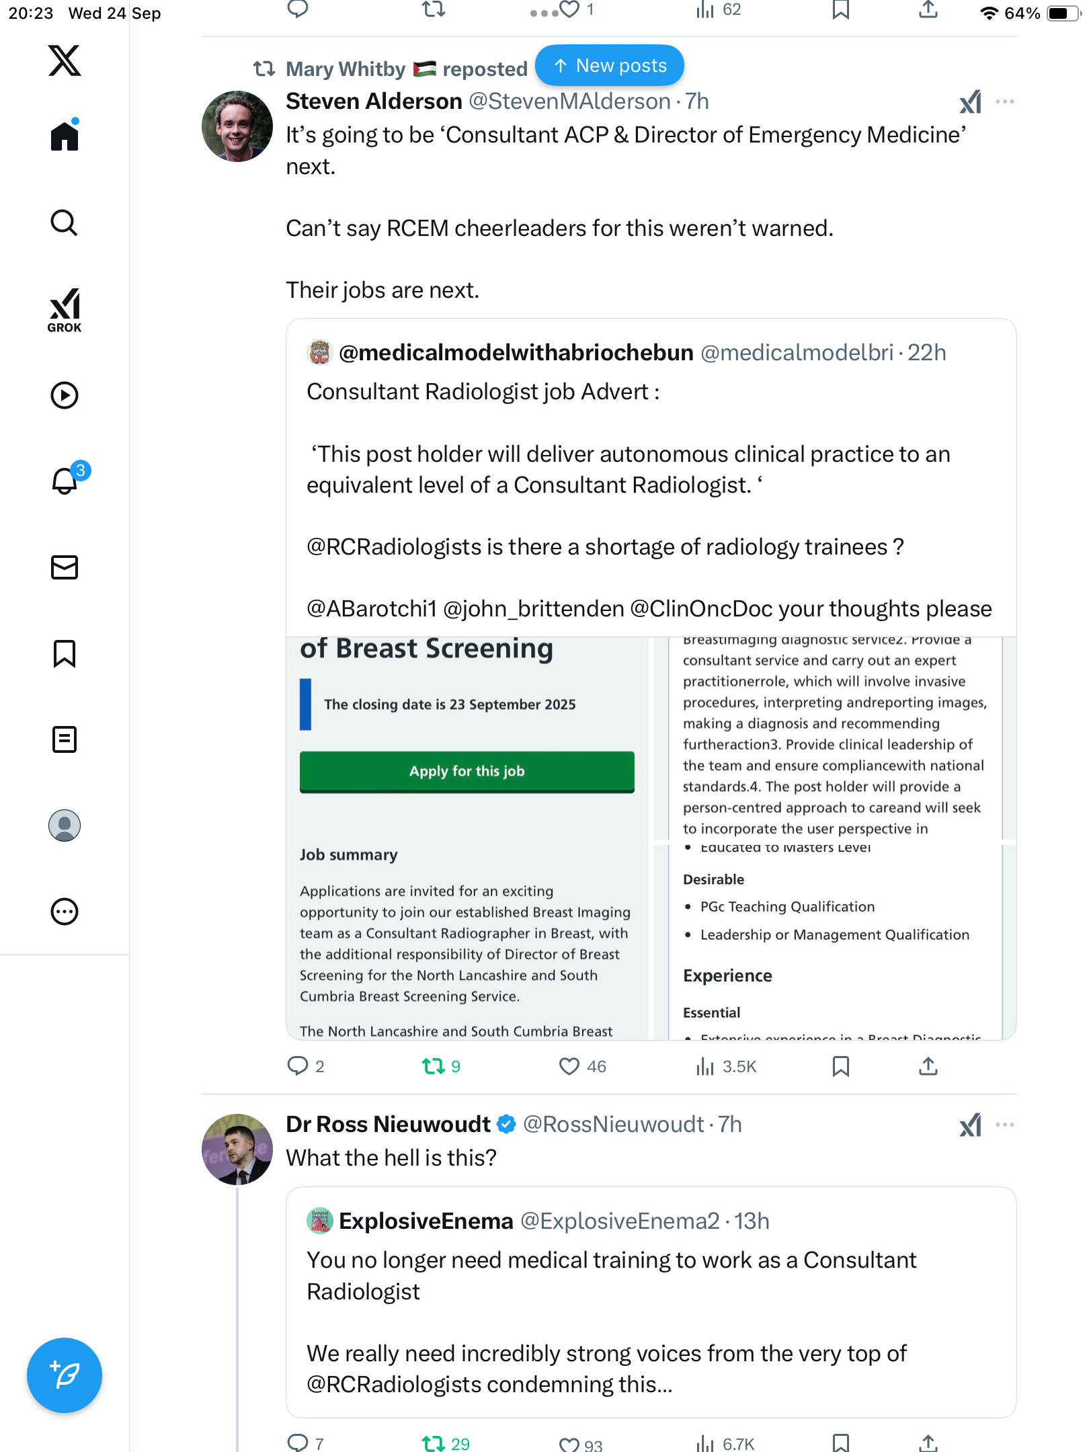Tap the compose new post button
The height and width of the screenshot is (1452, 1089).
[x=65, y=1375]
